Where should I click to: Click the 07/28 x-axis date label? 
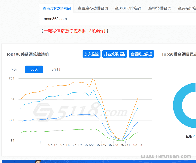(x=113, y=145)
